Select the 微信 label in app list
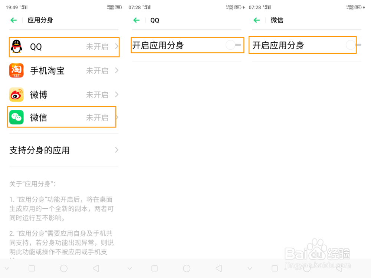Image resolution: width=371 pixels, height=278 pixels. coord(39,118)
